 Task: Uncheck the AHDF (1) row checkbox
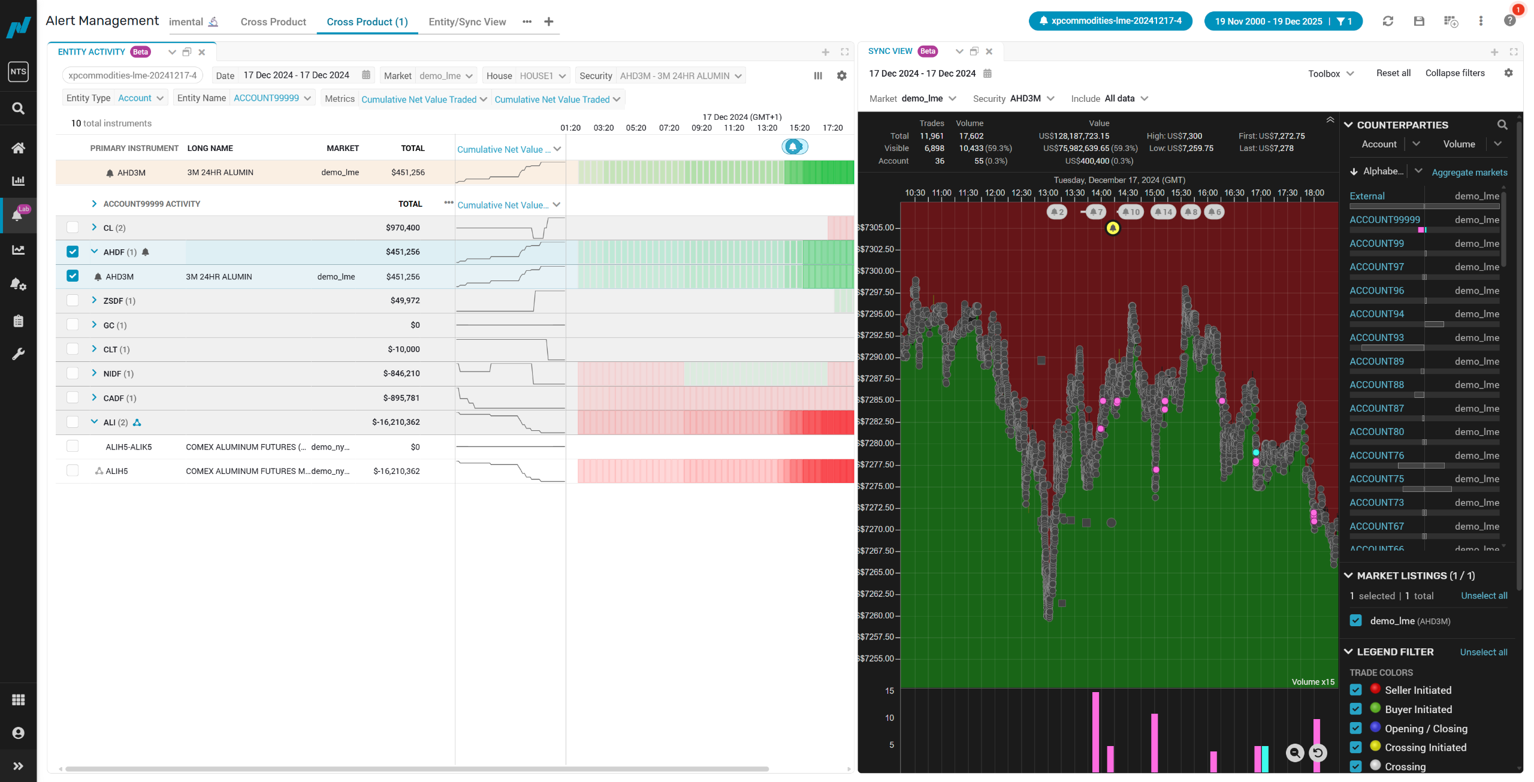pyautogui.click(x=73, y=252)
